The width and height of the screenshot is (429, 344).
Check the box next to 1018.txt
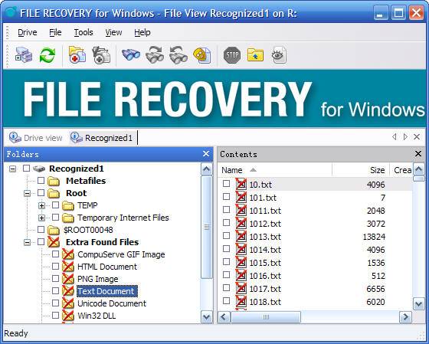coord(226,300)
